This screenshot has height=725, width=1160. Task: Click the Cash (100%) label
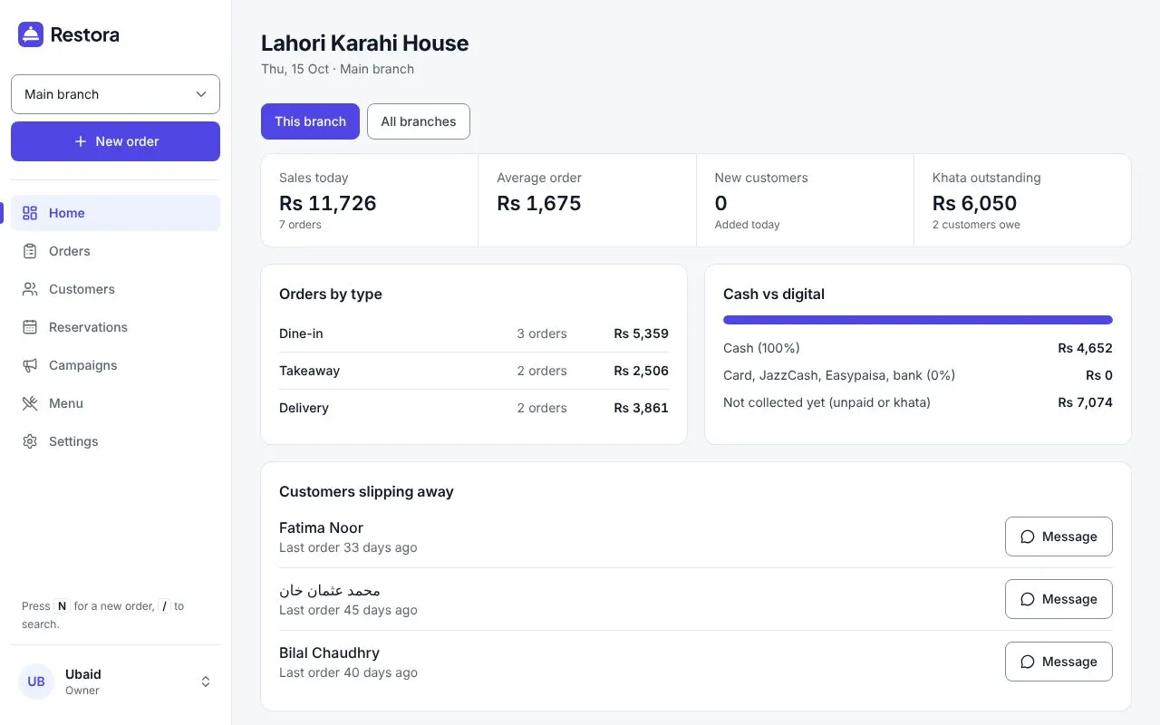tap(761, 348)
